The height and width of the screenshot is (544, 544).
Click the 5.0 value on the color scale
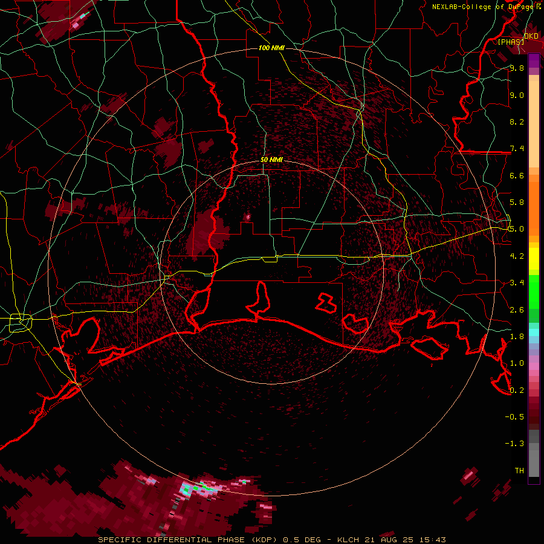[517, 229]
